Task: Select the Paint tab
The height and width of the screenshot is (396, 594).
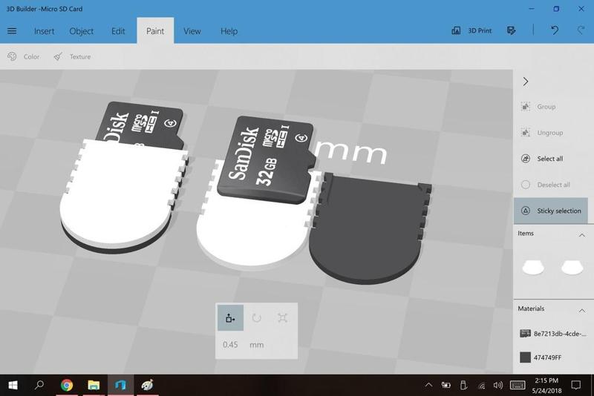Action: point(155,30)
